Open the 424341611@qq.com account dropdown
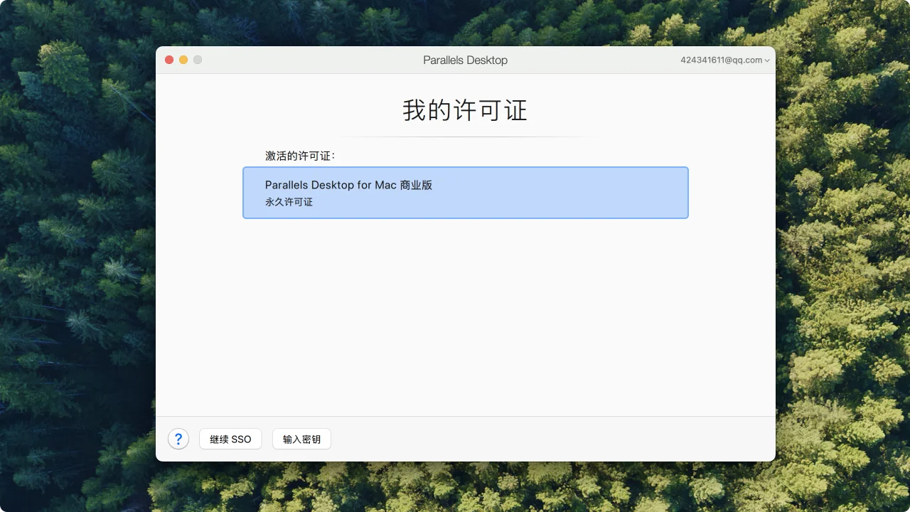 point(725,60)
